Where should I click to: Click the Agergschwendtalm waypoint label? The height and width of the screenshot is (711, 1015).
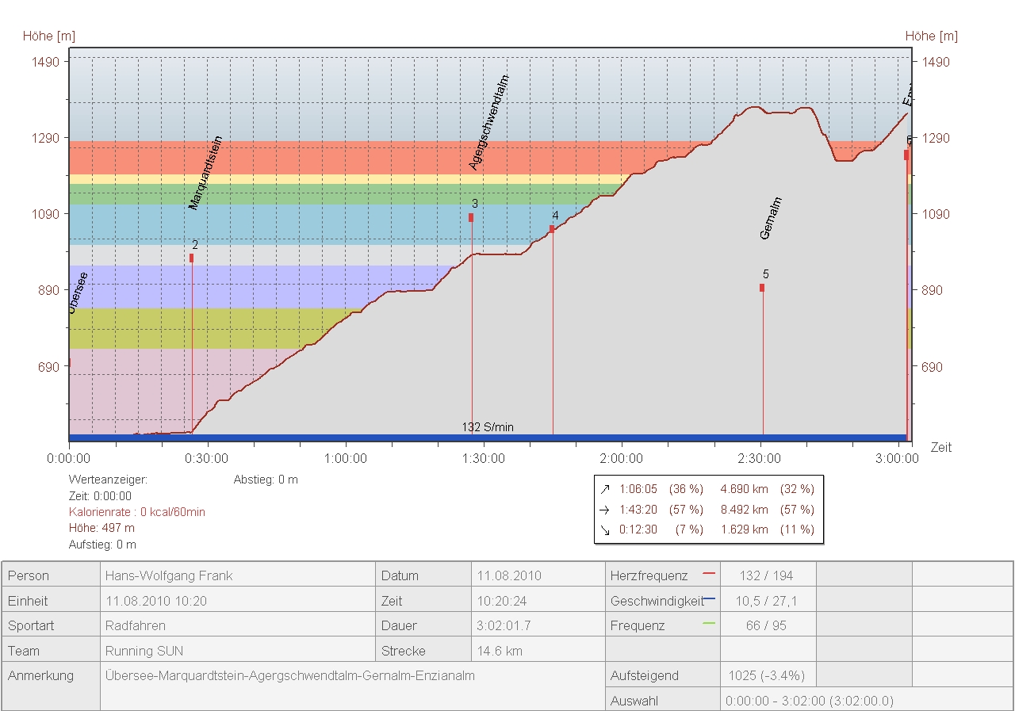pyautogui.click(x=488, y=122)
